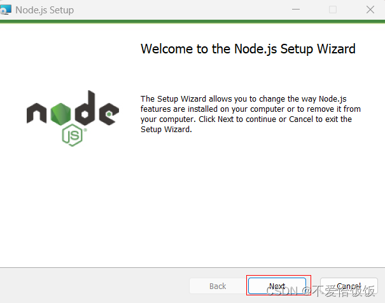Click the disabled Back button

point(218,286)
